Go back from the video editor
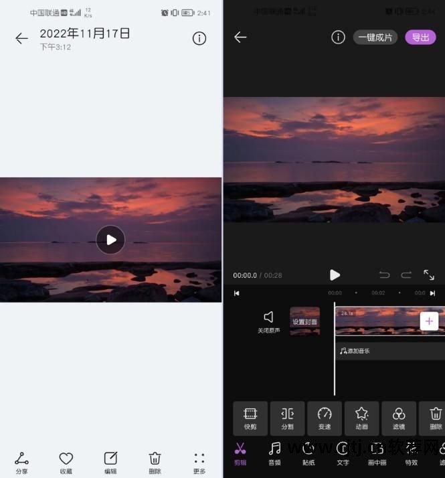 click(240, 37)
